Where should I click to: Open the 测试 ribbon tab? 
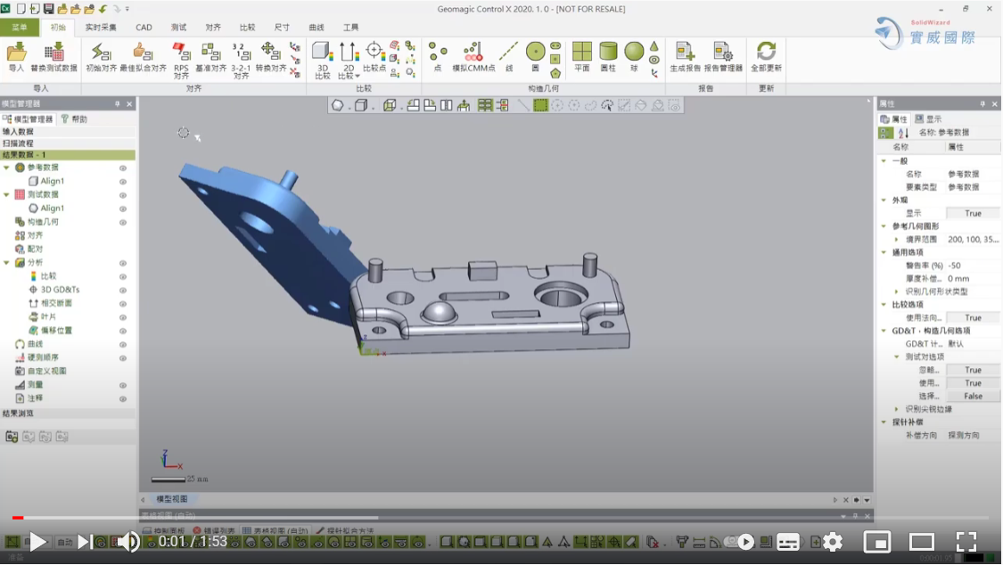click(x=178, y=28)
